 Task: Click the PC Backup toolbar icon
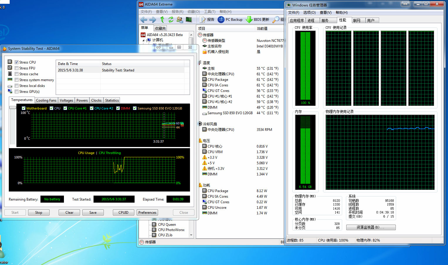(x=221, y=20)
